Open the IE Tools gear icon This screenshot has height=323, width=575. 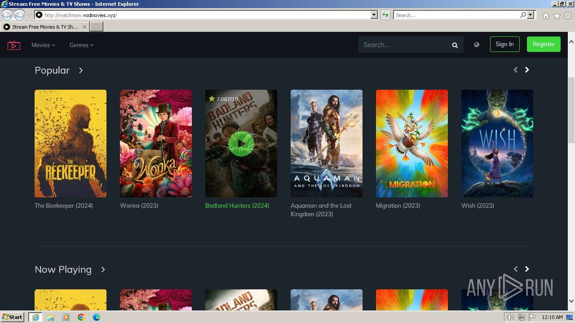tap(568, 16)
